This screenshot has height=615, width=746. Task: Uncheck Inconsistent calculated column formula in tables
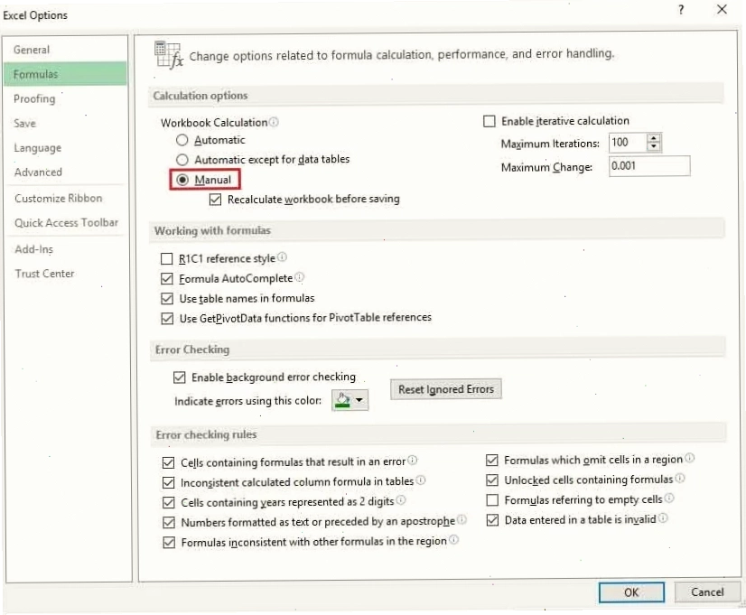point(168,482)
